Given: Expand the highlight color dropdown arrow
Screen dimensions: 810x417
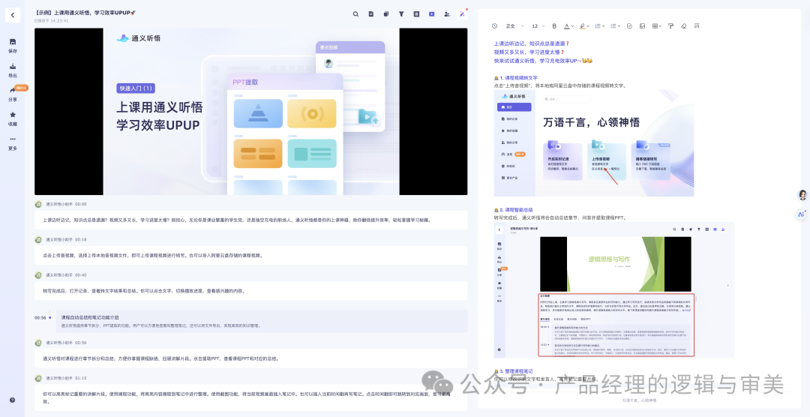Looking at the screenshot, I should (x=589, y=25).
